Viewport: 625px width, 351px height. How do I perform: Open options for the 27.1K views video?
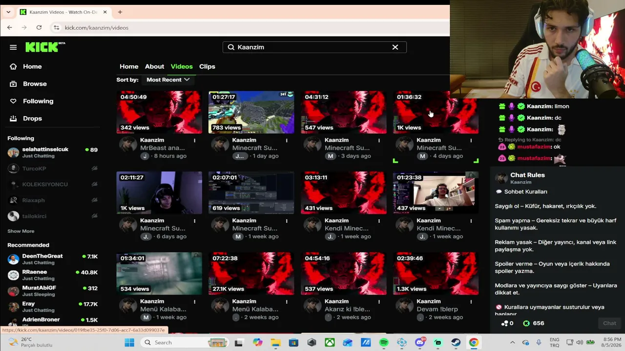287,302
